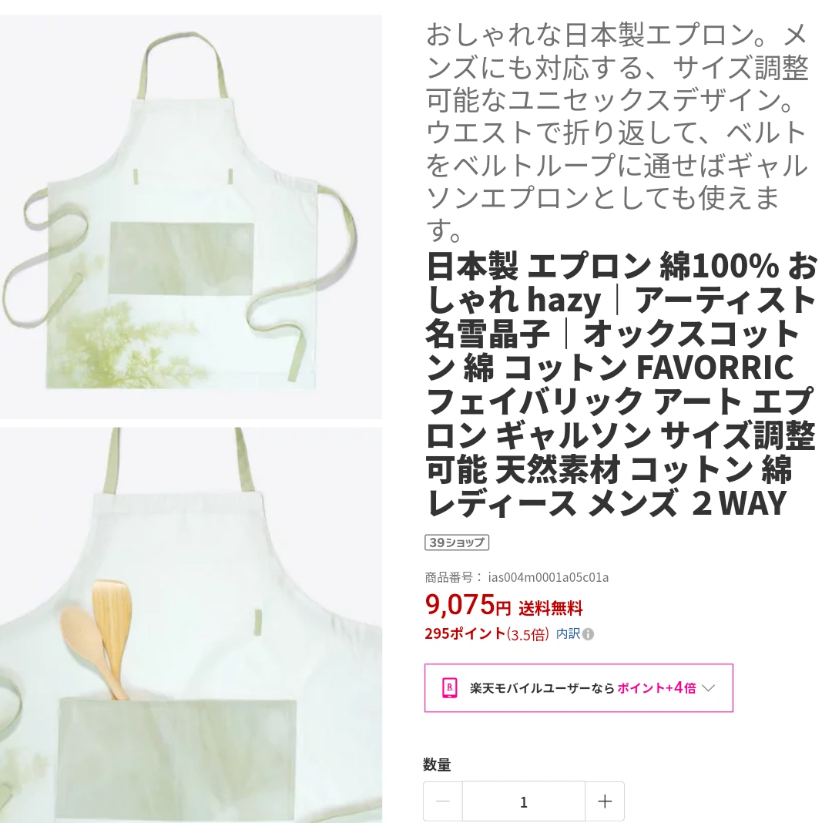Open the 内訳 points breakdown link

[x=568, y=633]
